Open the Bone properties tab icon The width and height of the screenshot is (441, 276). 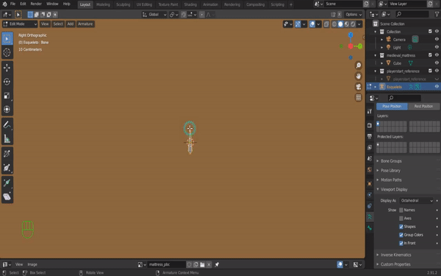[370, 228]
